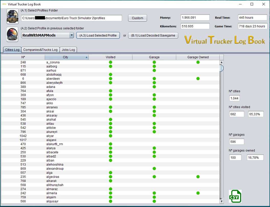
Task: Click the profiles folder path field
Action: tap(72, 18)
